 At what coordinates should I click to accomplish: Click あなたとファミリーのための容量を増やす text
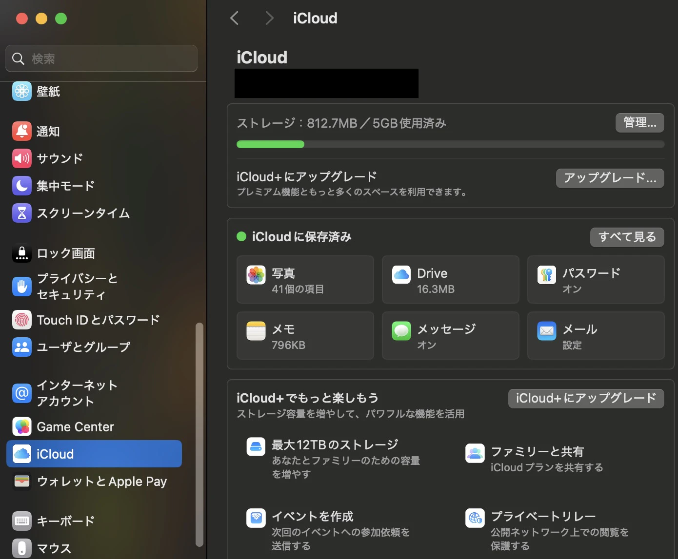point(346,467)
